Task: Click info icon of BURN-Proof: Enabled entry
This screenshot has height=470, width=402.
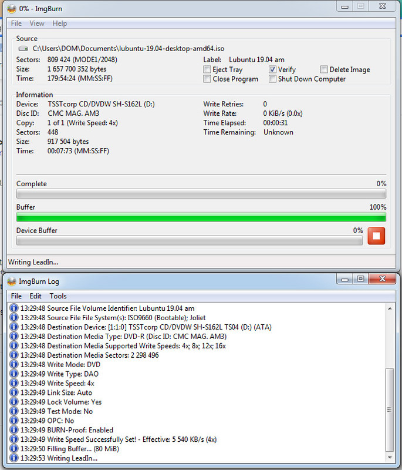Action: pyautogui.click(x=13, y=430)
